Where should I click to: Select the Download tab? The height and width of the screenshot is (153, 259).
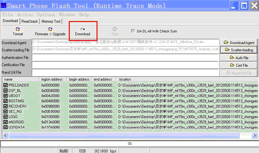click(x=10, y=21)
